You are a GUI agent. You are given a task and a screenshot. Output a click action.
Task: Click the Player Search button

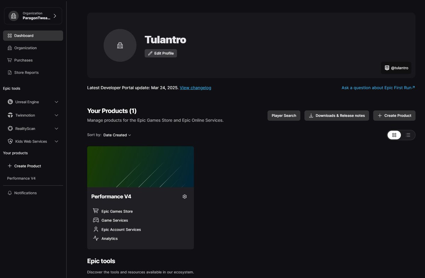tap(284, 116)
